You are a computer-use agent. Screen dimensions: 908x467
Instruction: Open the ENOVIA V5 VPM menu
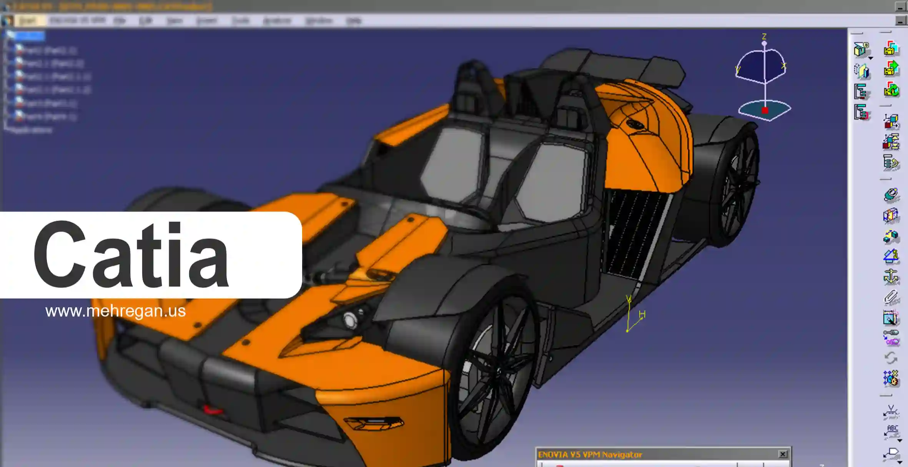point(77,20)
